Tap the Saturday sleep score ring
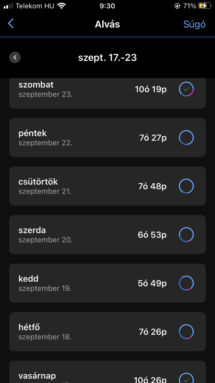The image size is (215, 383). [x=186, y=89]
